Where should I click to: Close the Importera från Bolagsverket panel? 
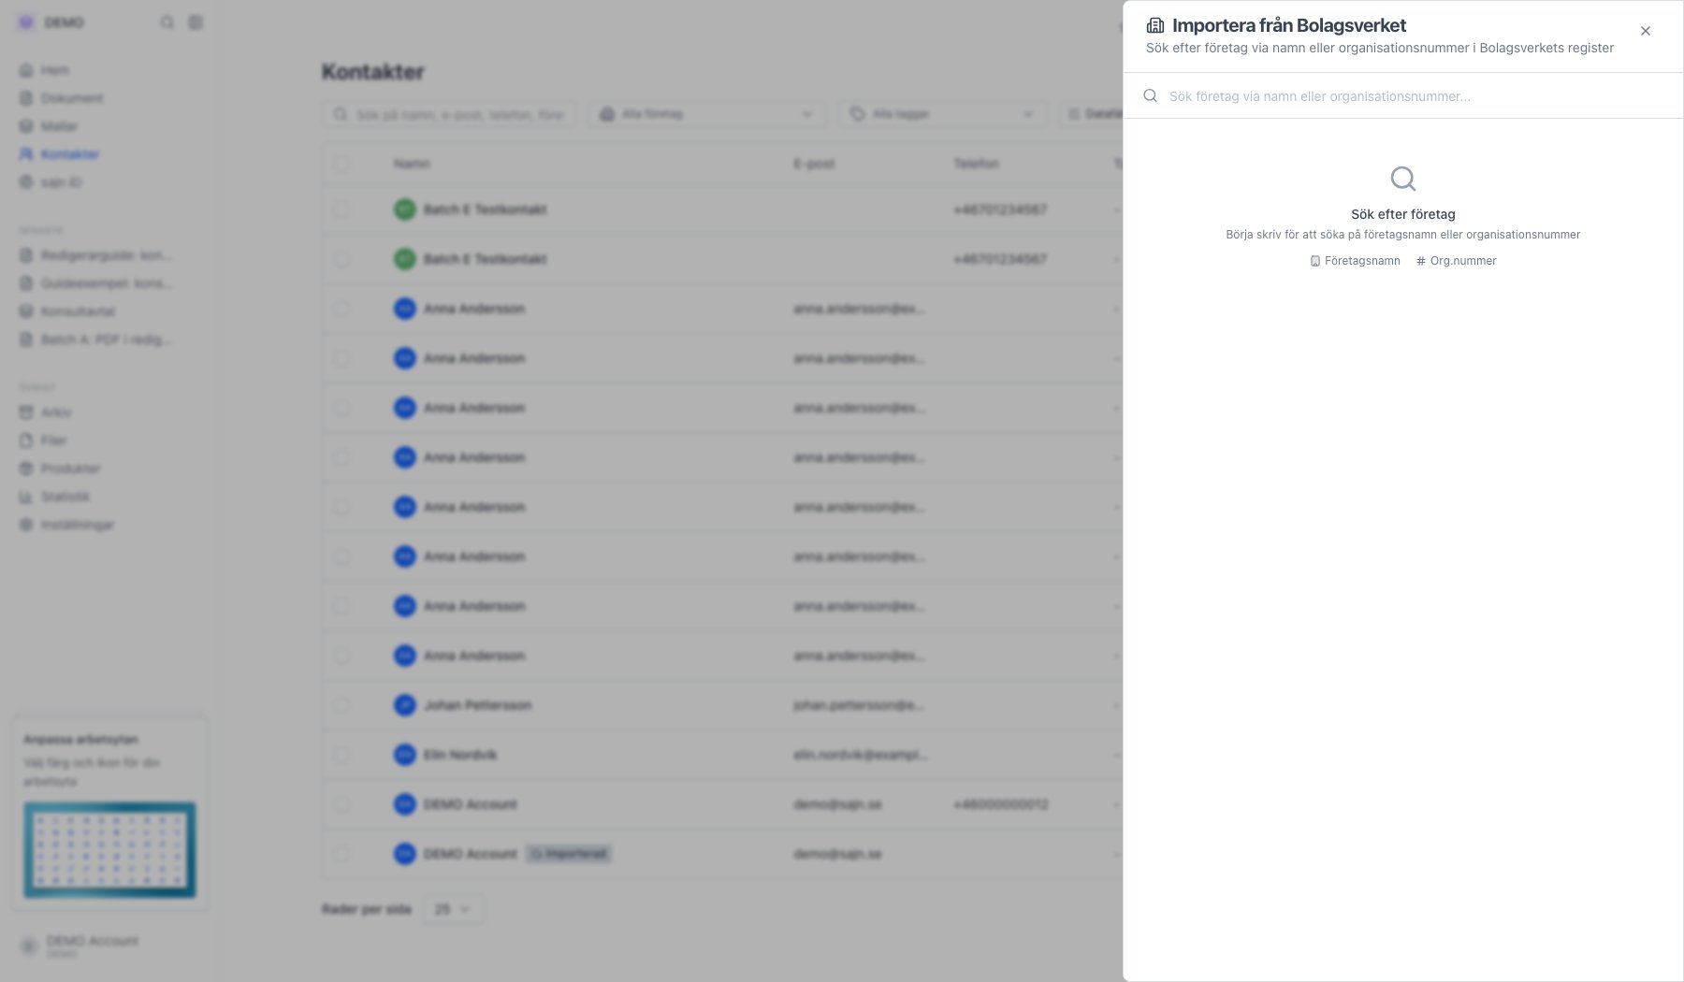[x=1645, y=31]
